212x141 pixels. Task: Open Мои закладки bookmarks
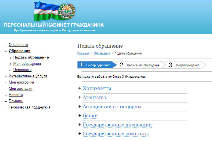[x=21, y=88]
